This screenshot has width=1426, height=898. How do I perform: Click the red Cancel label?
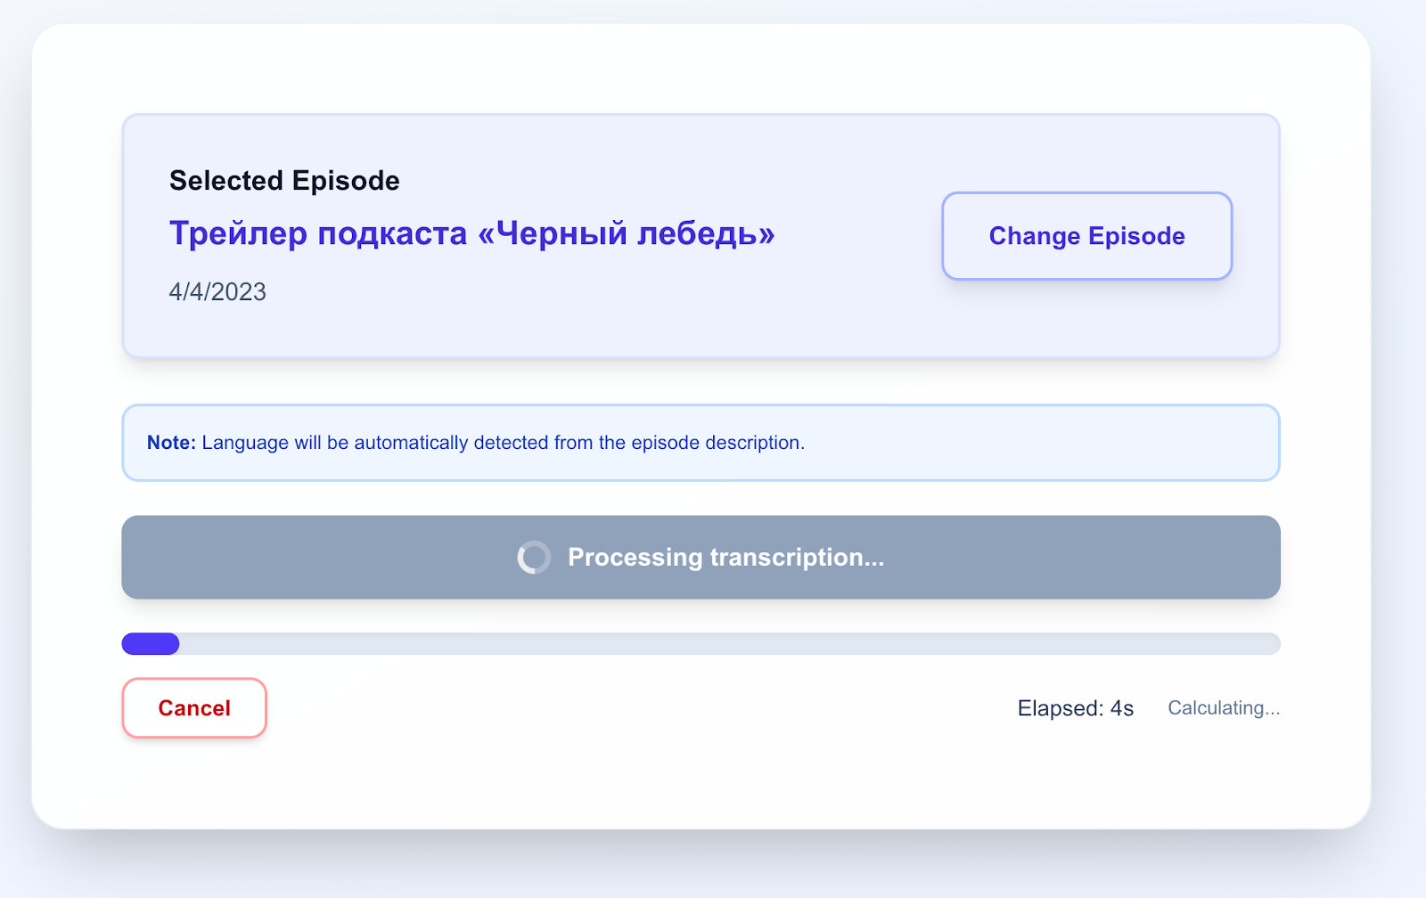point(193,707)
